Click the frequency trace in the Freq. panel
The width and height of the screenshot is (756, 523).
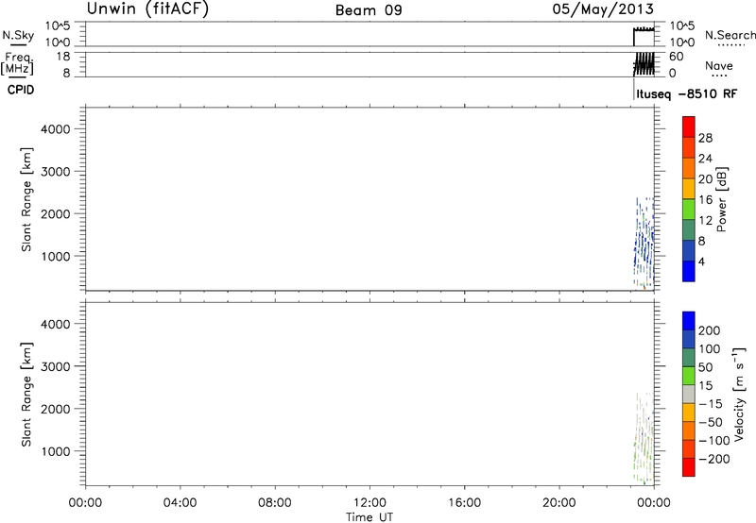click(644, 64)
